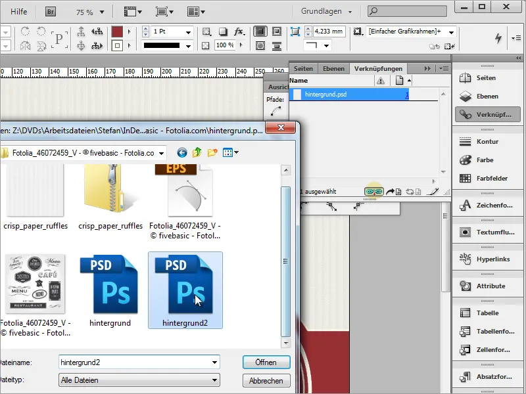This screenshot has width=526, height=394.
Task: Click the quick apply lightning icon
Action: coord(498,38)
